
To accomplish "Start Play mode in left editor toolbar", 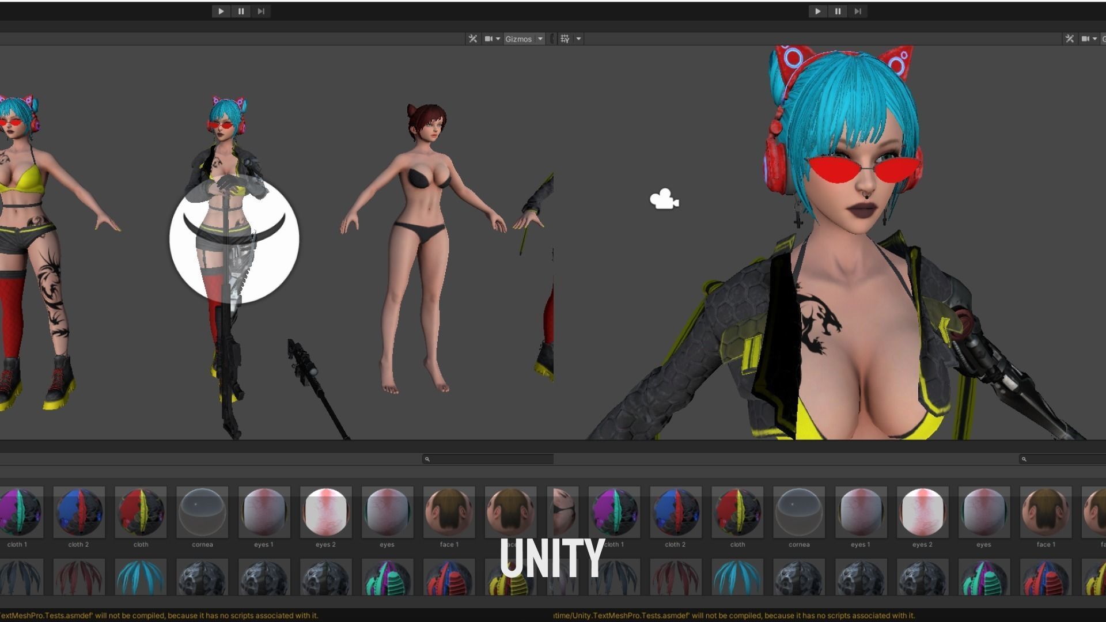I will click(x=221, y=11).
